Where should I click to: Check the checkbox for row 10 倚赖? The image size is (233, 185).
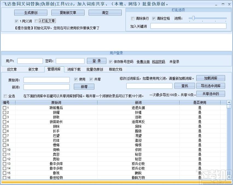click(x=4, y=150)
